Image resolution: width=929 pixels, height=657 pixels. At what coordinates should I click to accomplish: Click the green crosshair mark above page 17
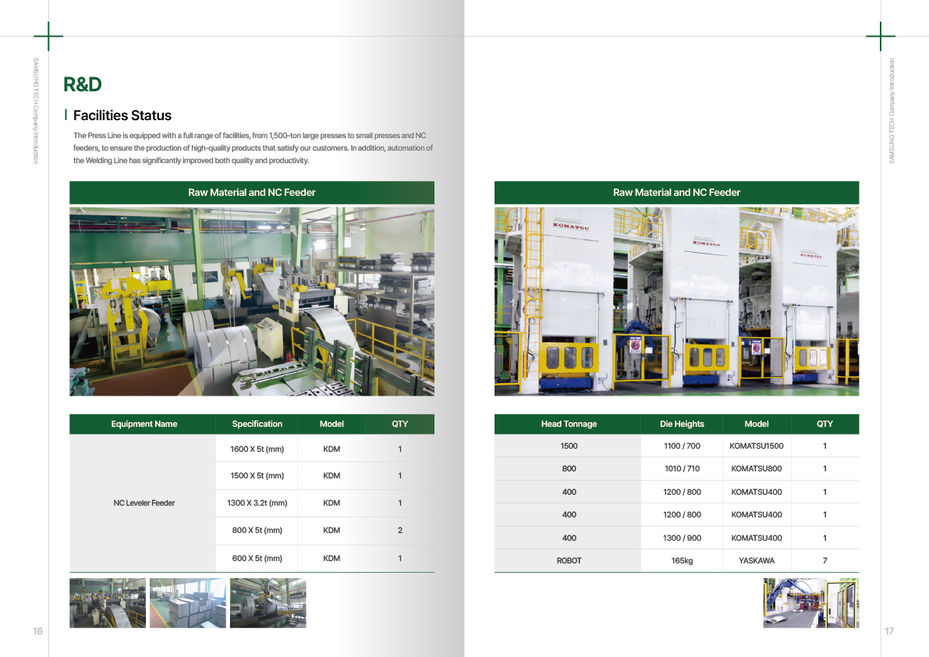click(881, 37)
